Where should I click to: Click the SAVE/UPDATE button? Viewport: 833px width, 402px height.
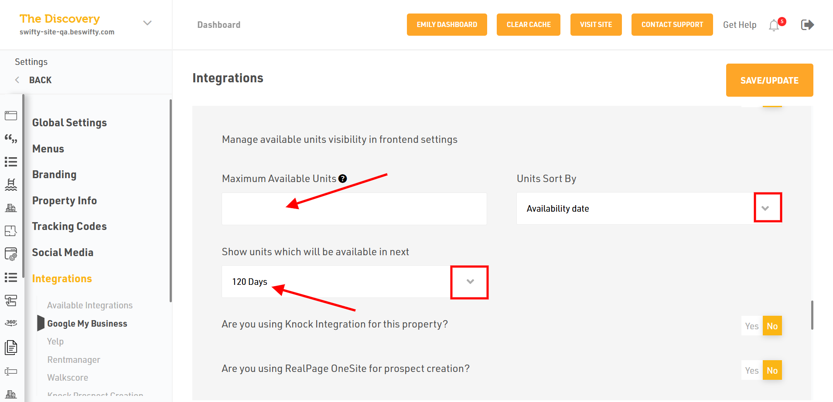[769, 80]
